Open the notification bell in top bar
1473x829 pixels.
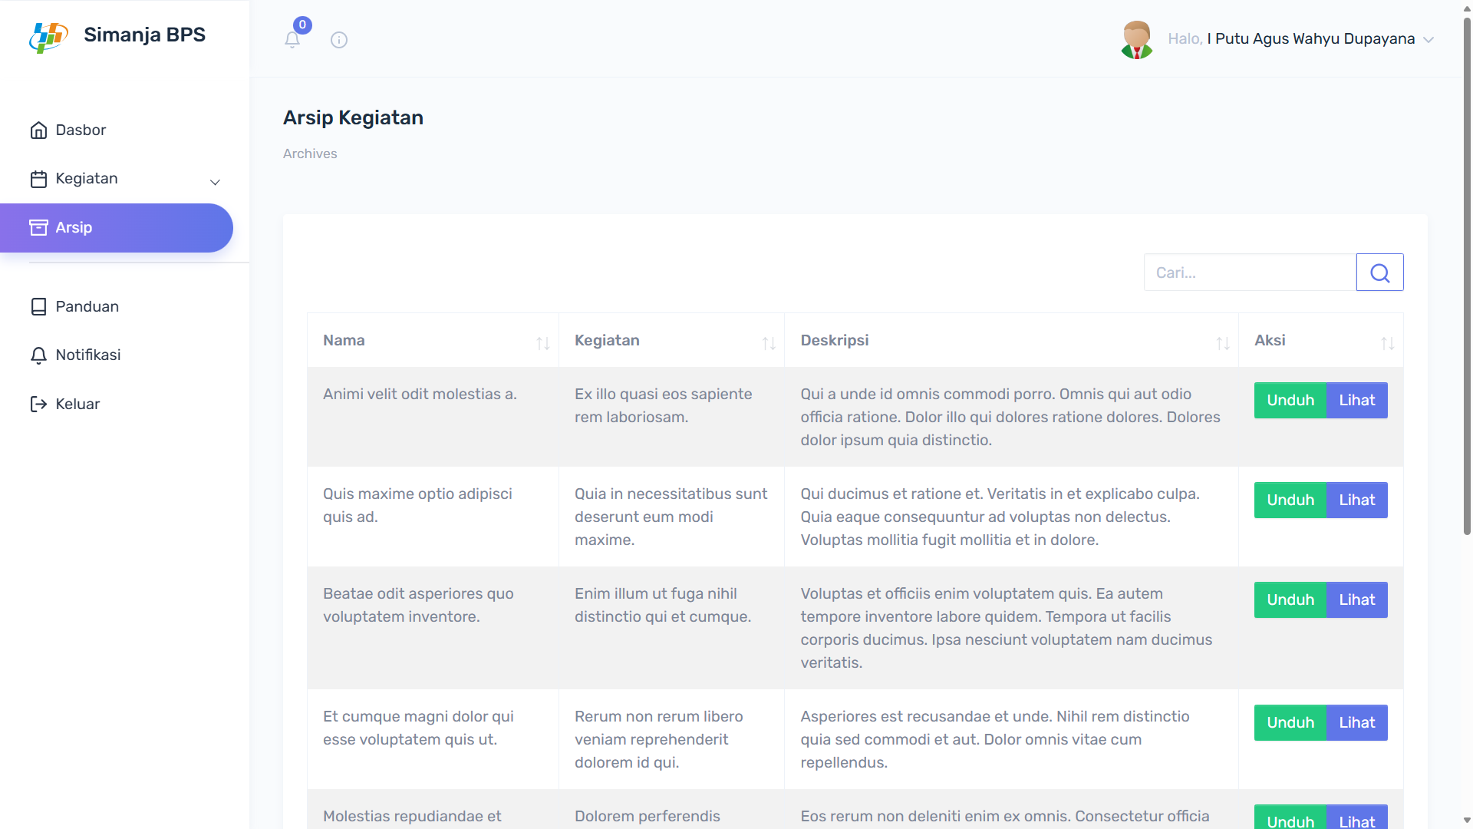[x=292, y=39]
